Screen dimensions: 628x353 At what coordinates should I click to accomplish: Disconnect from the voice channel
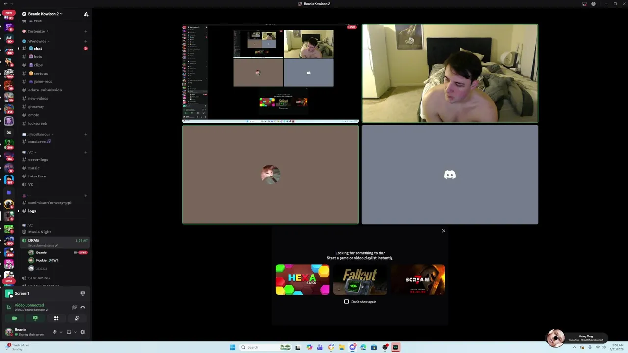[x=83, y=307]
